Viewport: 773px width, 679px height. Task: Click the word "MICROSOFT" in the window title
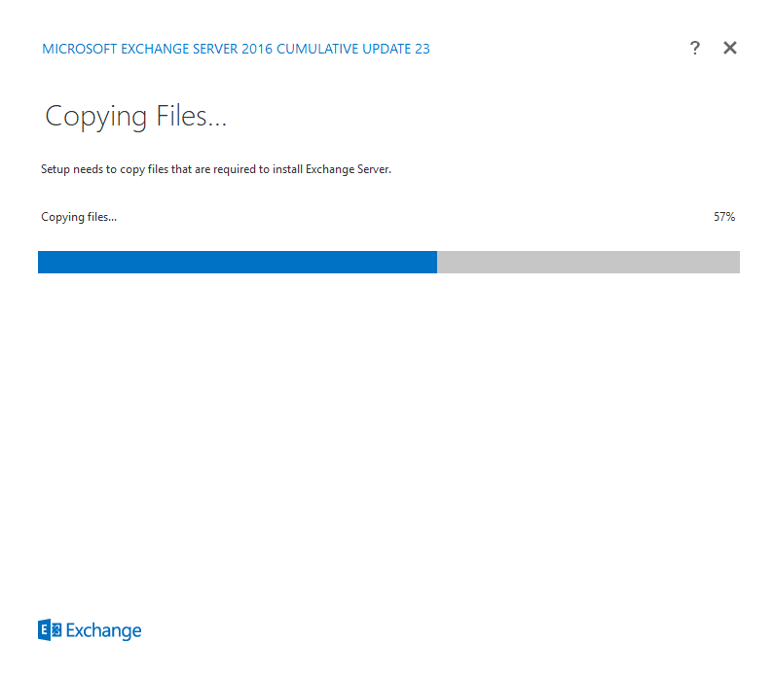pyautogui.click(x=80, y=49)
